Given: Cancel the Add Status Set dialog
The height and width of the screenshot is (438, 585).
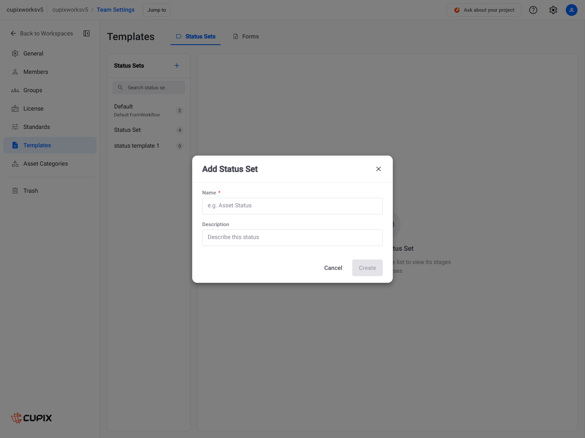Looking at the screenshot, I should click(333, 268).
